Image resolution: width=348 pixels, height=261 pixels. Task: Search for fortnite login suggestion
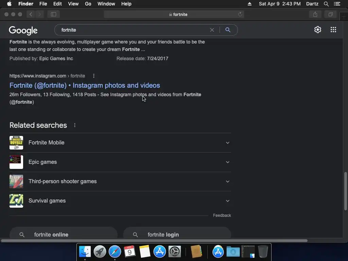[x=177, y=232]
